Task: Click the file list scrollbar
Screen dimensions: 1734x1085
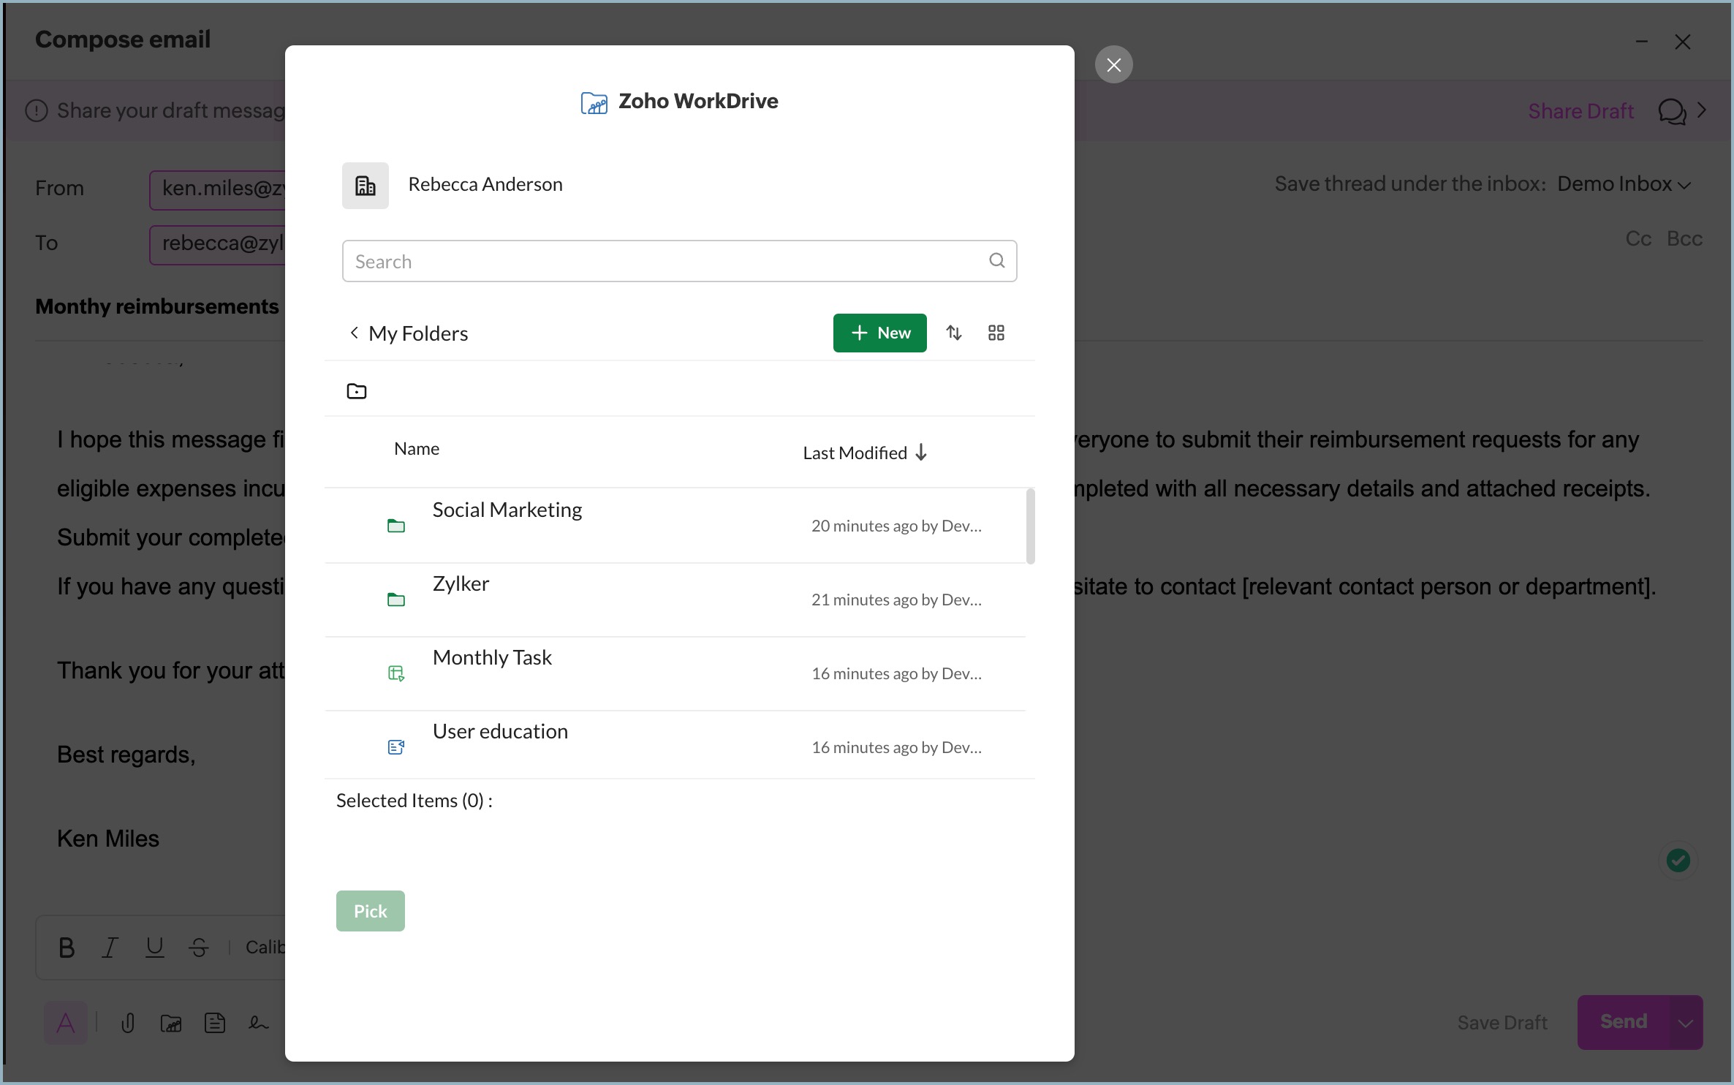Action: (1030, 526)
